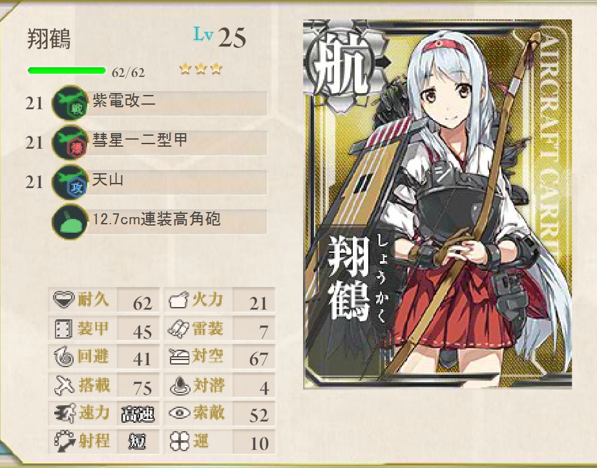
Task: Click the 高速 speed value
Action: 138,414
